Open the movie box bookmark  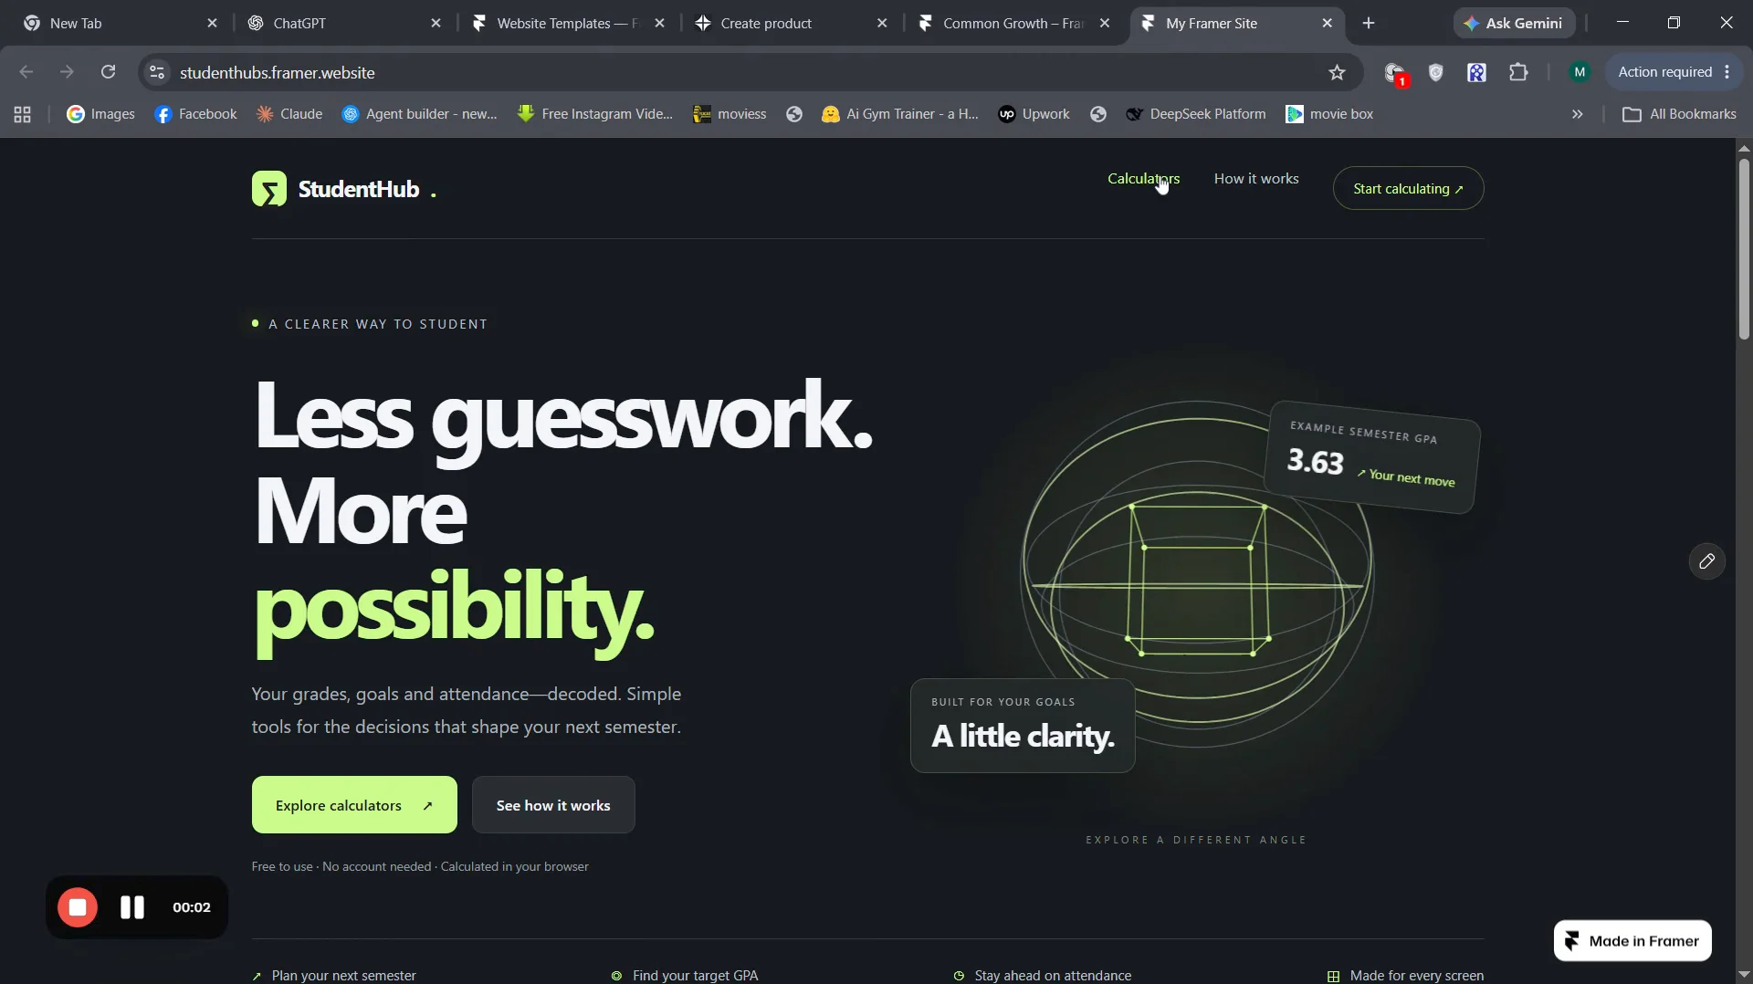click(1329, 114)
